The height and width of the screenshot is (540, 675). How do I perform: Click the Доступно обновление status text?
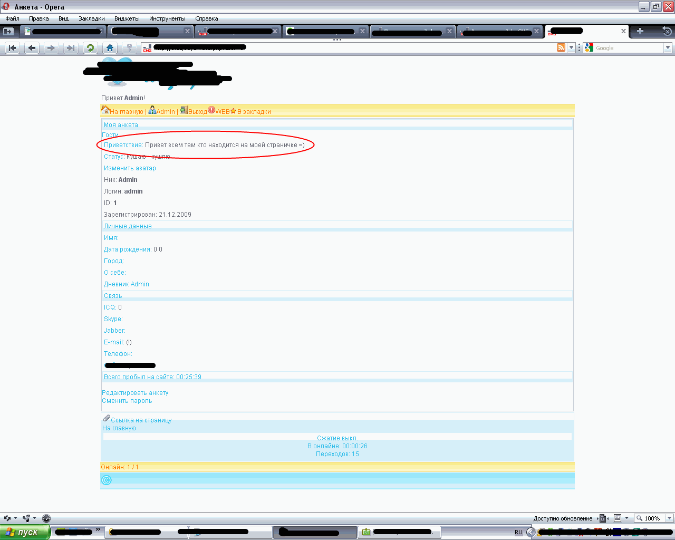(563, 518)
